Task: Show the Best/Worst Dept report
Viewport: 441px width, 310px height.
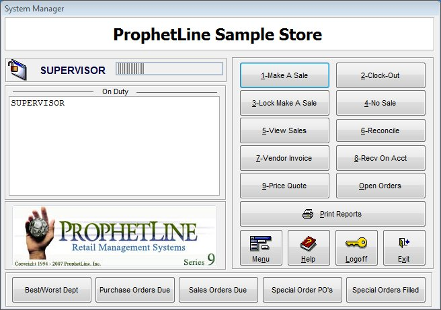Action: [51, 290]
